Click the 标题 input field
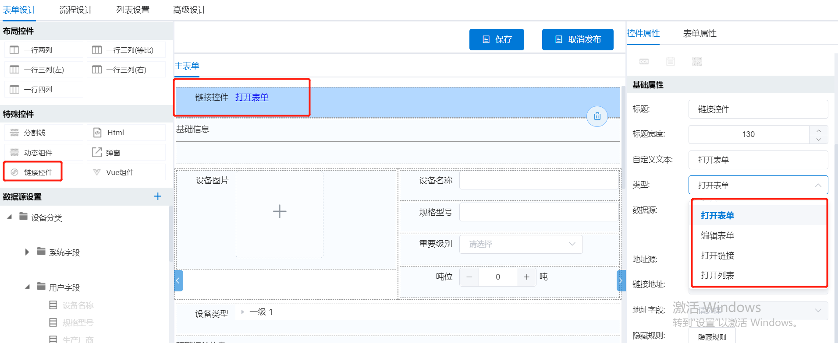Image resolution: width=838 pixels, height=343 pixels. (x=758, y=109)
